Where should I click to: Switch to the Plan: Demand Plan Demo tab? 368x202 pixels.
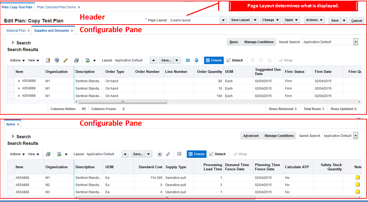[56, 7]
